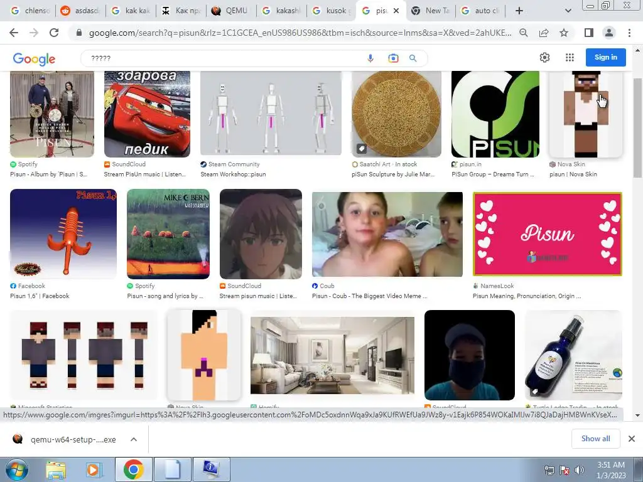Open pisun | Nova Skin link
The width and height of the screenshot is (643, 482).
[x=573, y=174]
